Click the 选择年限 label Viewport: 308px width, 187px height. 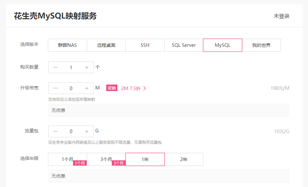click(29, 158)
